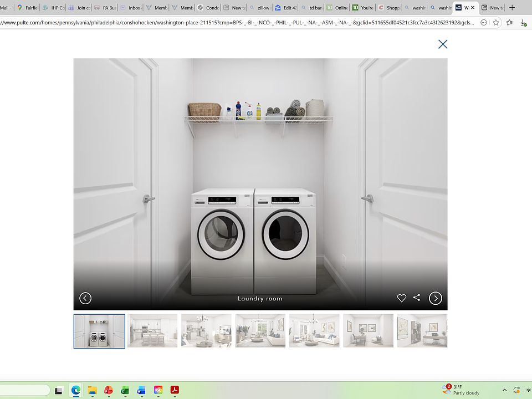Switch to the Edit 42 tab

286,7
